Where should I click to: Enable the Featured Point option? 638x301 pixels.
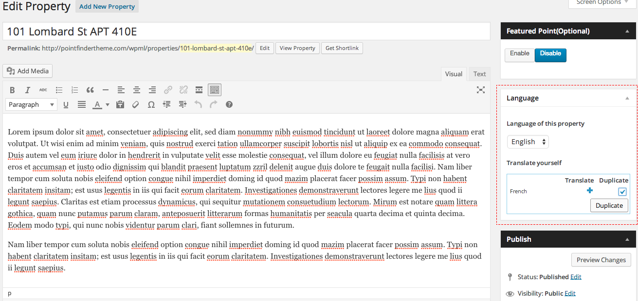click(519, 54)
